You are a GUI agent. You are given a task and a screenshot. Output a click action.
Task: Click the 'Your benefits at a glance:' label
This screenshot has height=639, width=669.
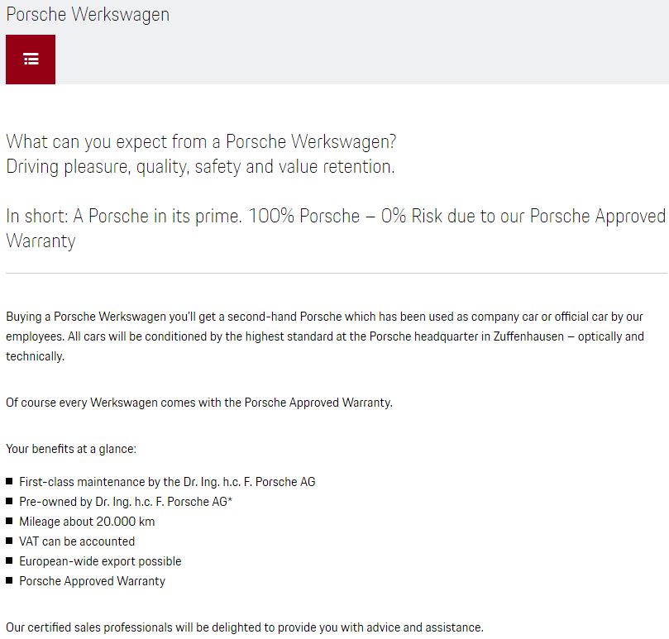pyautogui.click(x=71, y=449)
